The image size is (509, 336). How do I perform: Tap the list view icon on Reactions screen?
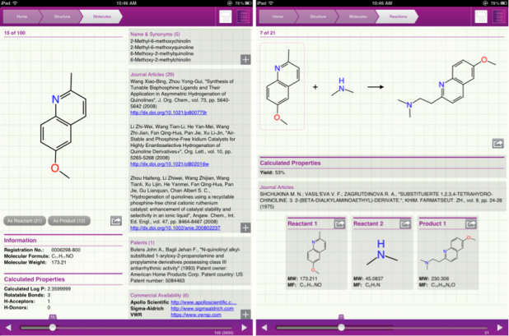coord(499,16)
